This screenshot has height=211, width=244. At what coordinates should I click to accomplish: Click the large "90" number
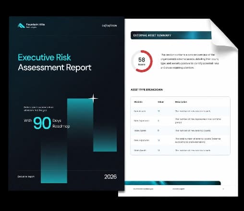point(42,123)
